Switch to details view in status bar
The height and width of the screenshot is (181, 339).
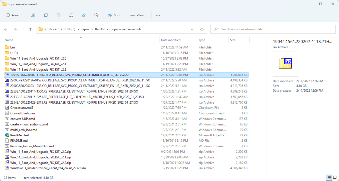[329, 178]
